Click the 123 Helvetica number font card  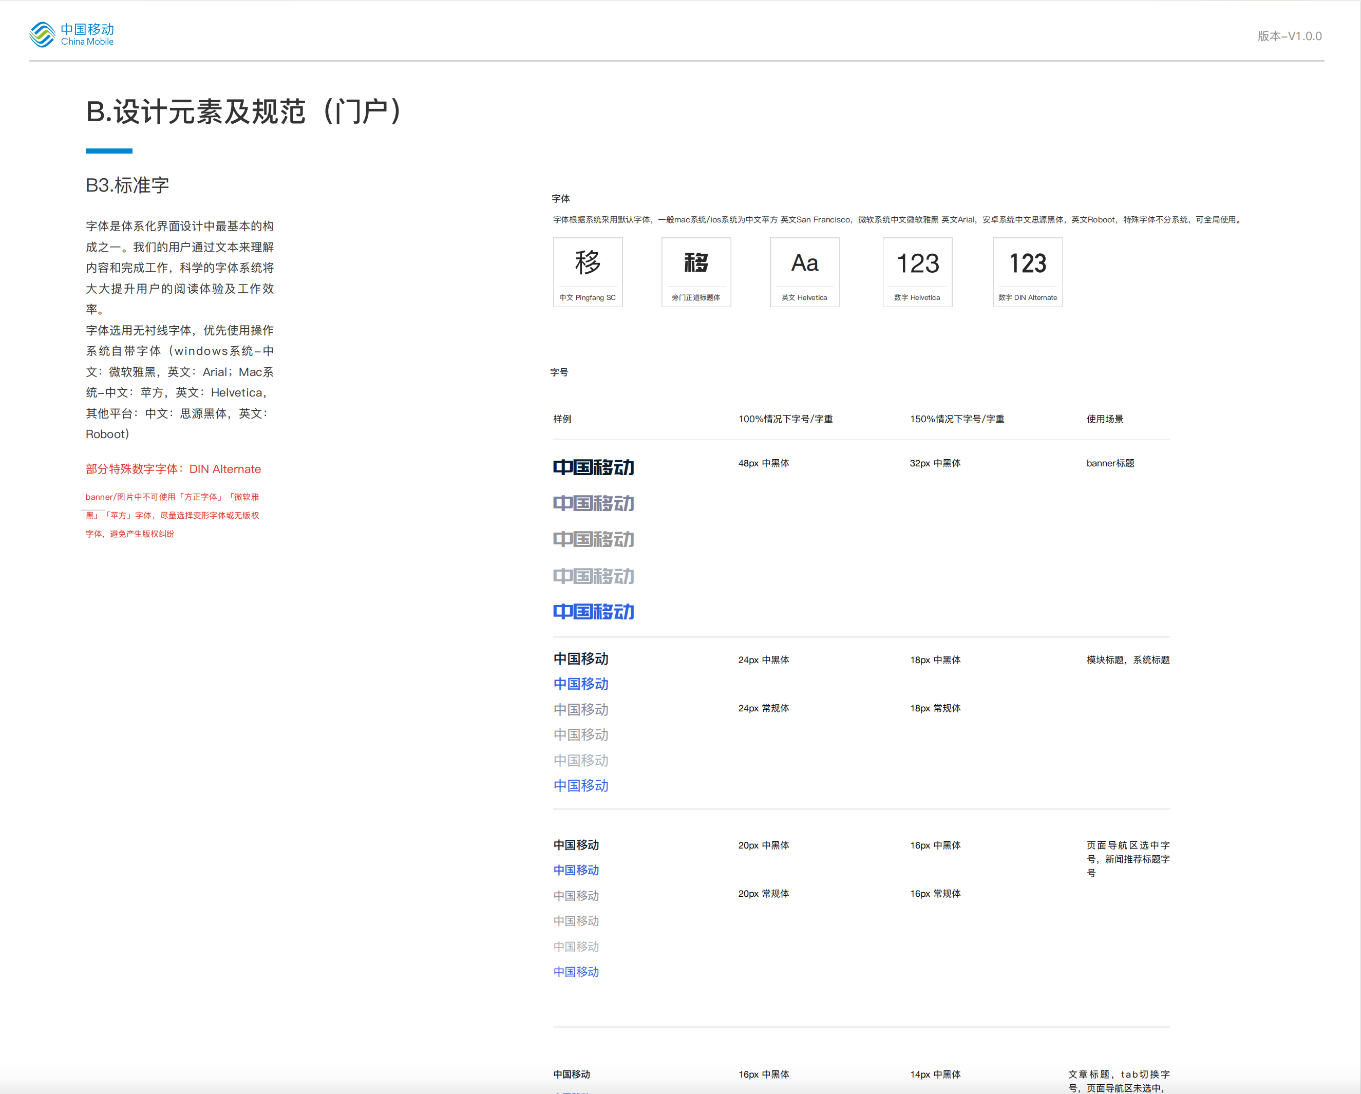point(917,272)
